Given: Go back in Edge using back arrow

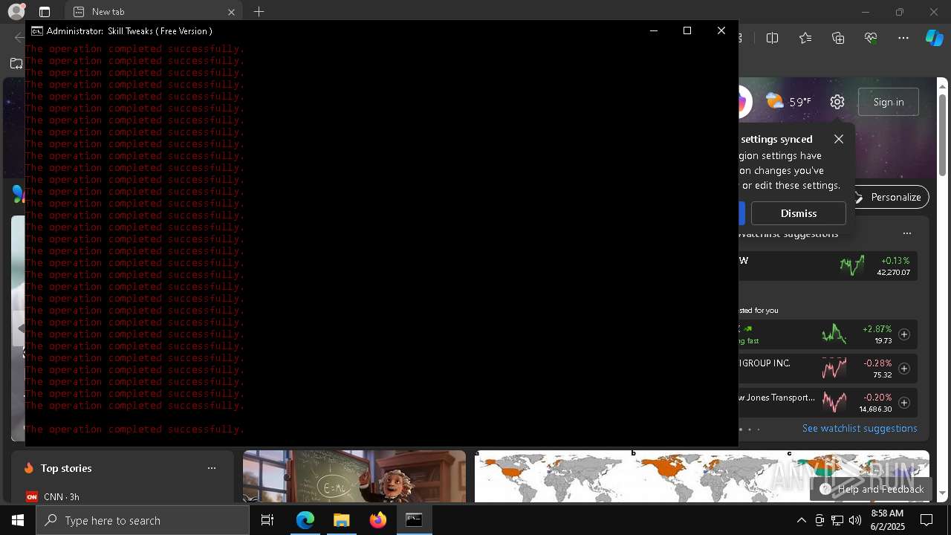Looking at the screenshot, I should (x=18, y=38).
